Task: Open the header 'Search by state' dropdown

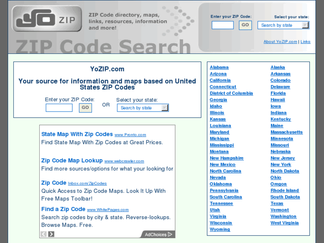Action: [283, 25]
